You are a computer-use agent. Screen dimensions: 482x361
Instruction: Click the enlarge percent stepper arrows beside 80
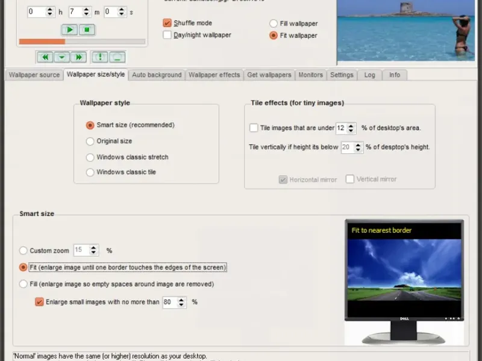point(181,303)
